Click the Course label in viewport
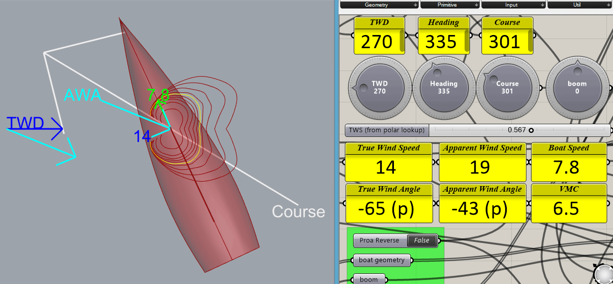613x284 pixels. click(298, 211)
